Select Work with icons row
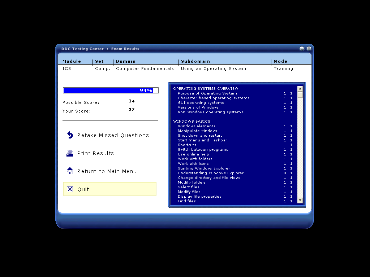 click(x=235, y=164)
